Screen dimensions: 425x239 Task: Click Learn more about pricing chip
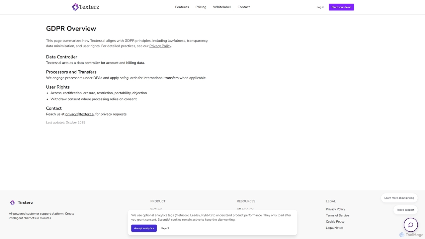click(399, 198)
